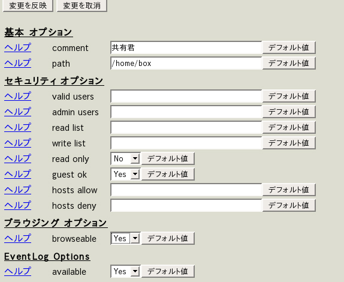
Task: Focus the valid users input field
Action: (186, 96)
